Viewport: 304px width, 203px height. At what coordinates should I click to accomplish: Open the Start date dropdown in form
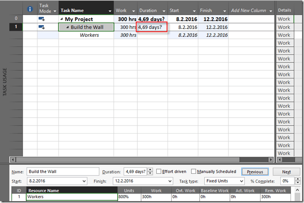(x=84, y=181)
